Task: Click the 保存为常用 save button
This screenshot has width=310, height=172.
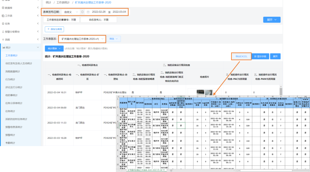Action: [54, 29]
